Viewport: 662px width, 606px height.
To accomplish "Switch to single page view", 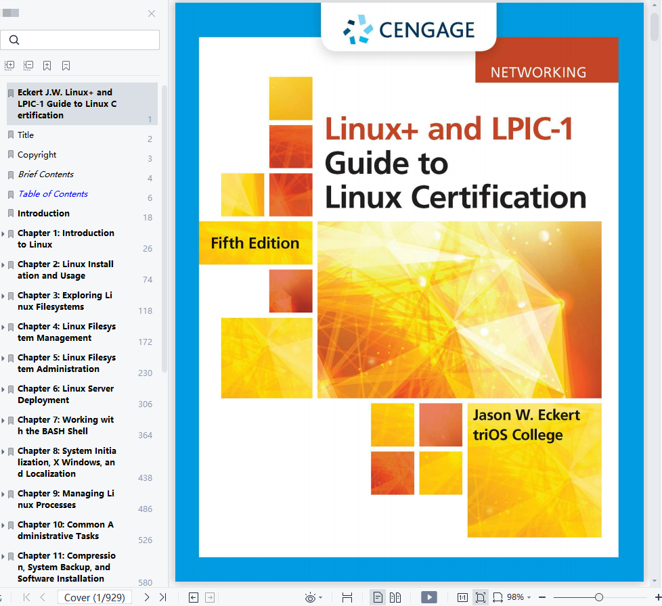I will point(378,597).
